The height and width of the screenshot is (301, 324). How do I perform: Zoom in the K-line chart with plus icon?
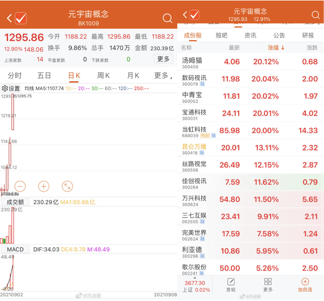[x=43, y=186]
